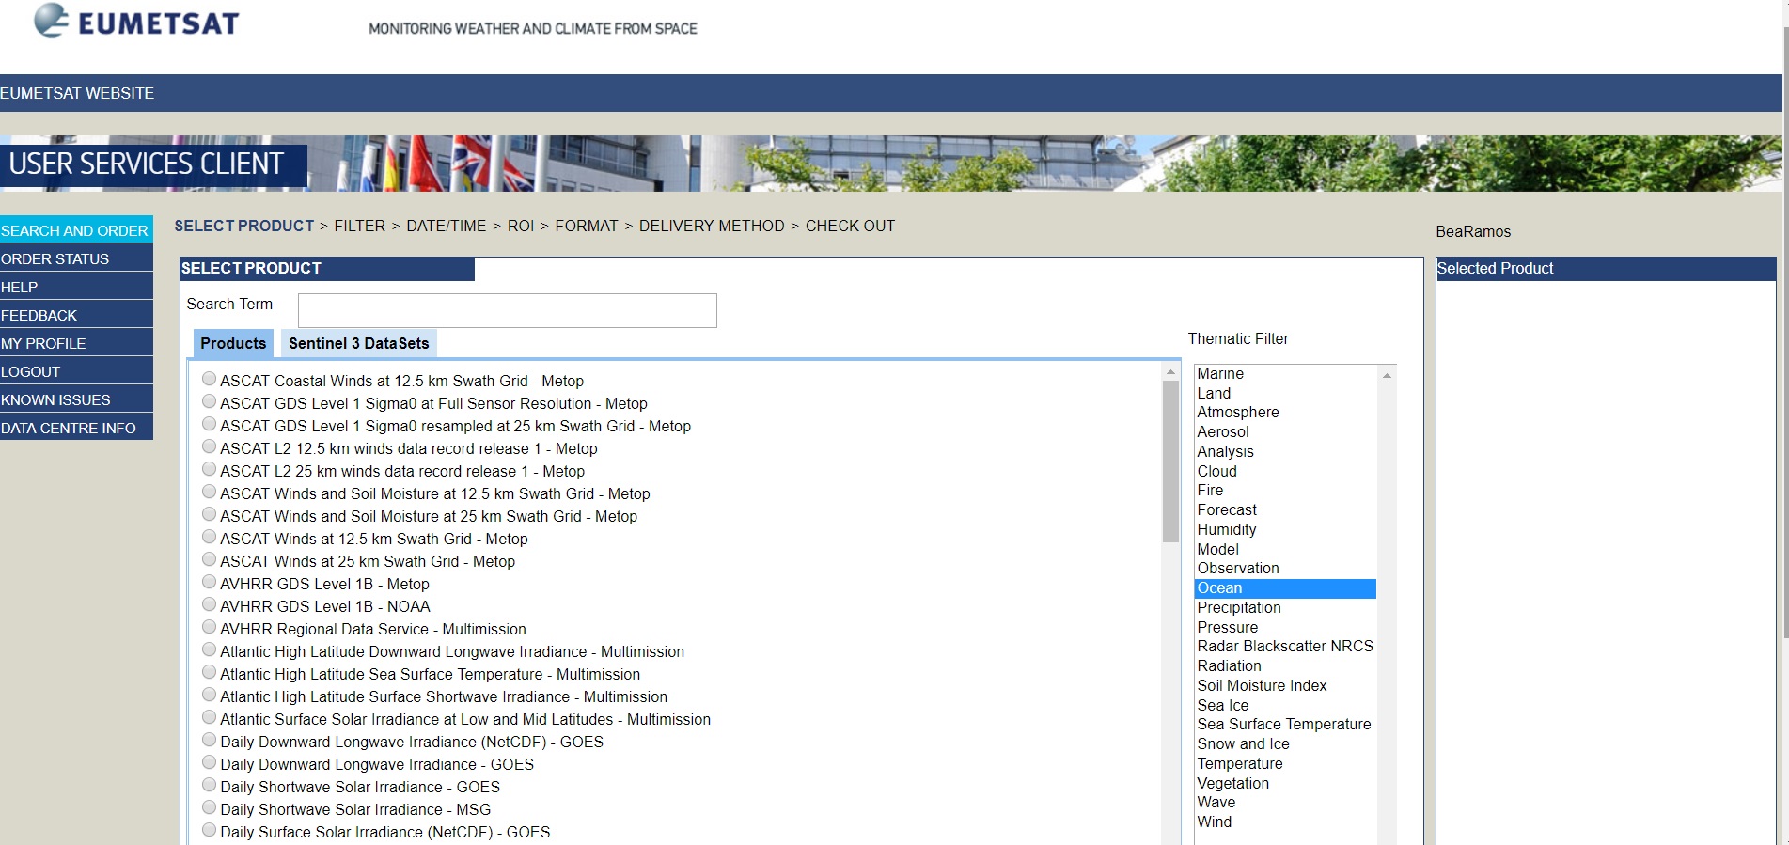
Task: Log out using the Logout item
Action: click(76, 371)
